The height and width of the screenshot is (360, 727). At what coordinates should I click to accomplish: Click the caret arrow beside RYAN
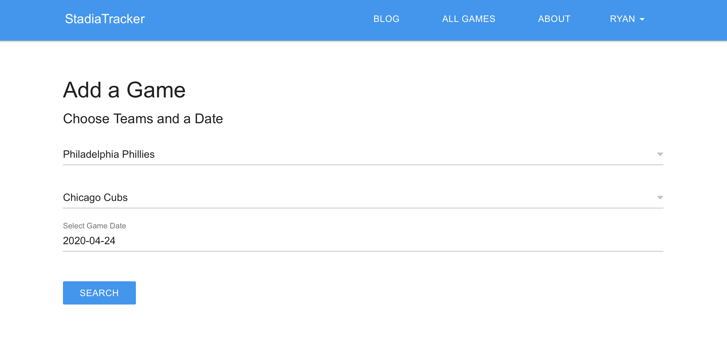(x=642, y=19)
